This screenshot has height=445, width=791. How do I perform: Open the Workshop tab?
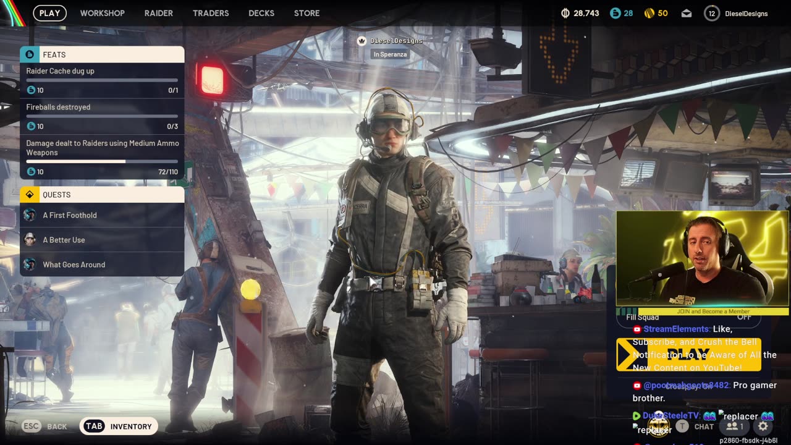tap(102, 13)
